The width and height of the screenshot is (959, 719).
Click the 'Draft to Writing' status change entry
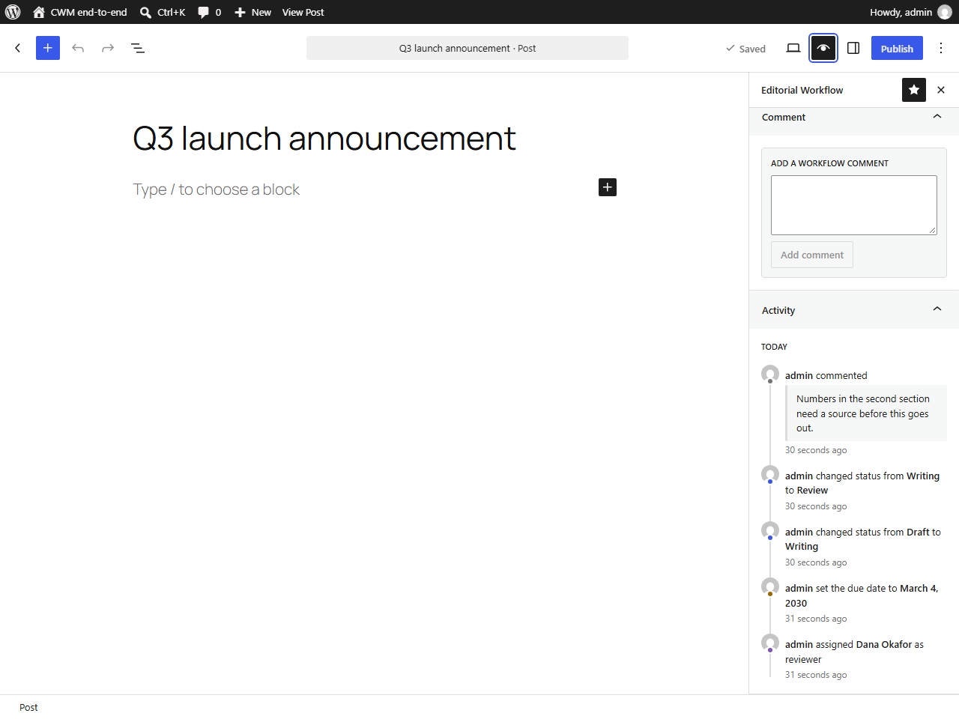click(x=863, y=539)
